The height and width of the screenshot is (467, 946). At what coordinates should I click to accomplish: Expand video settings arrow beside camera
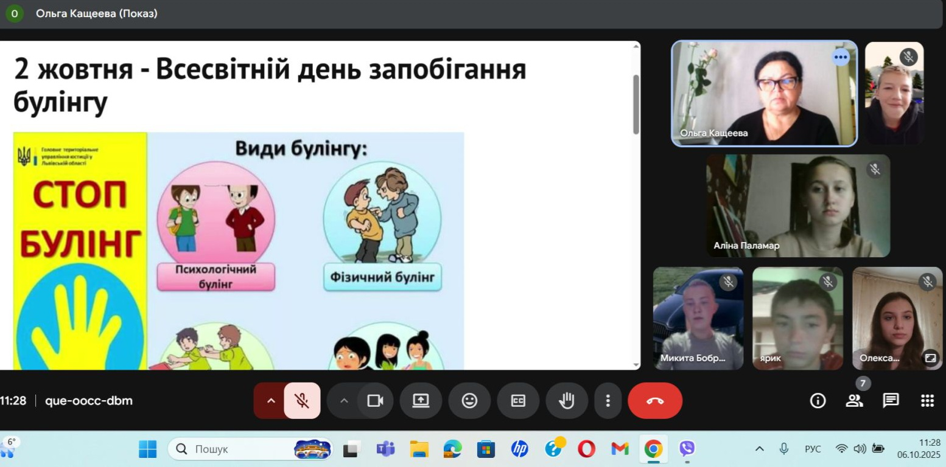pyautogui.click(x=344, y=401)
